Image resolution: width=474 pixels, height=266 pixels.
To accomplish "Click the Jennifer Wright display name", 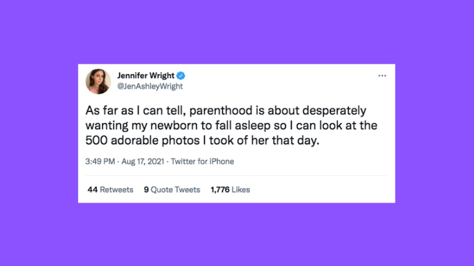I will tap(146, 76).
